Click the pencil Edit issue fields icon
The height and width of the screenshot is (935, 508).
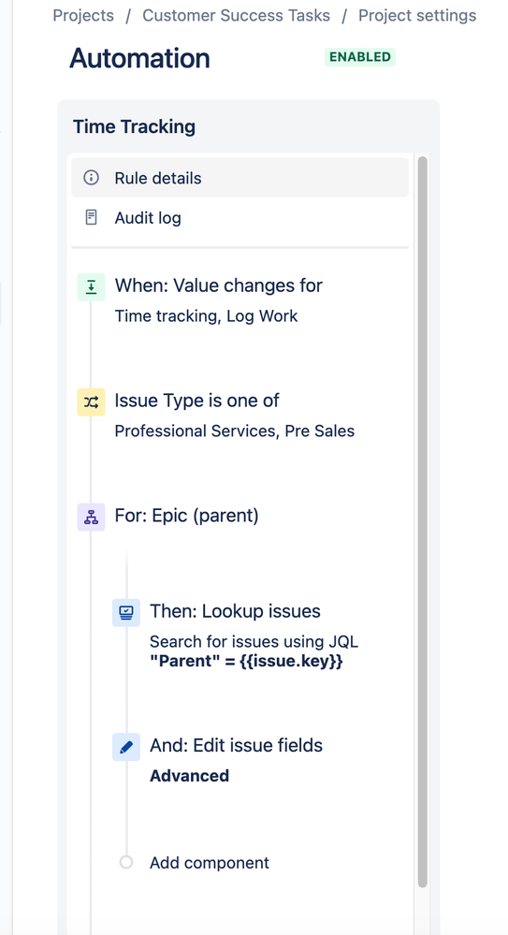point(126,747)
